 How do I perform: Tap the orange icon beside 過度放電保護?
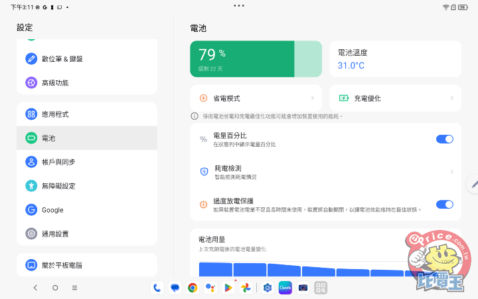tap(203, 205)
